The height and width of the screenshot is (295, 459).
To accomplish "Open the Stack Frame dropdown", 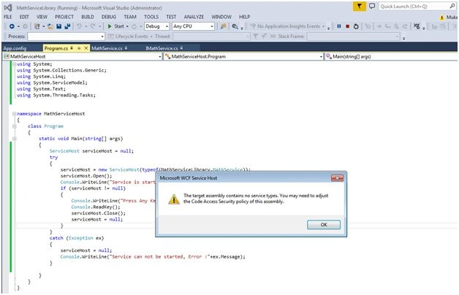I will (x=397, y=37).
